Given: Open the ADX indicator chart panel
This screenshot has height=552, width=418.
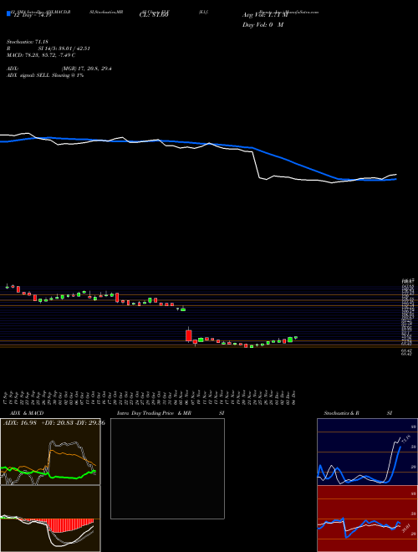Looking at the screenshot, I should click(50, 452).
